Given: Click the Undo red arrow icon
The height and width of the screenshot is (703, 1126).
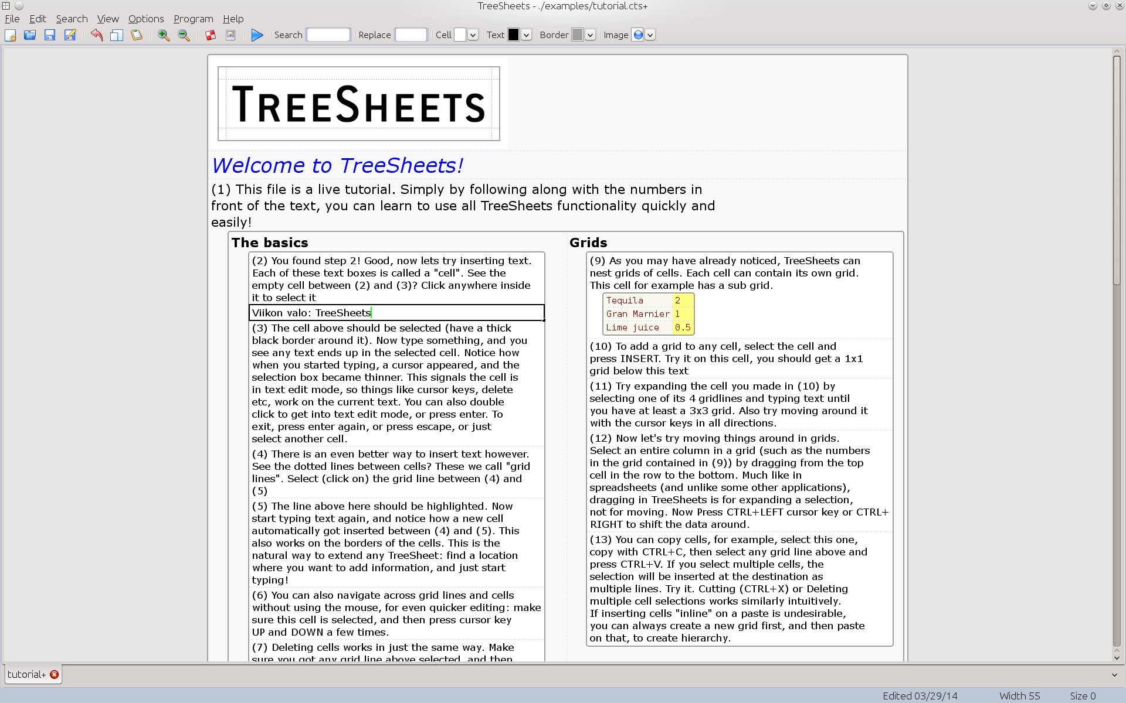Looking at the screenshot, I should click(x=97, y=35).
